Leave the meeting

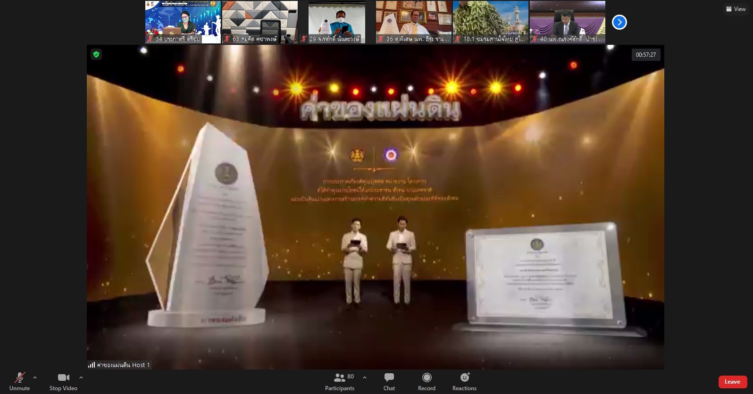click(732, 382)
